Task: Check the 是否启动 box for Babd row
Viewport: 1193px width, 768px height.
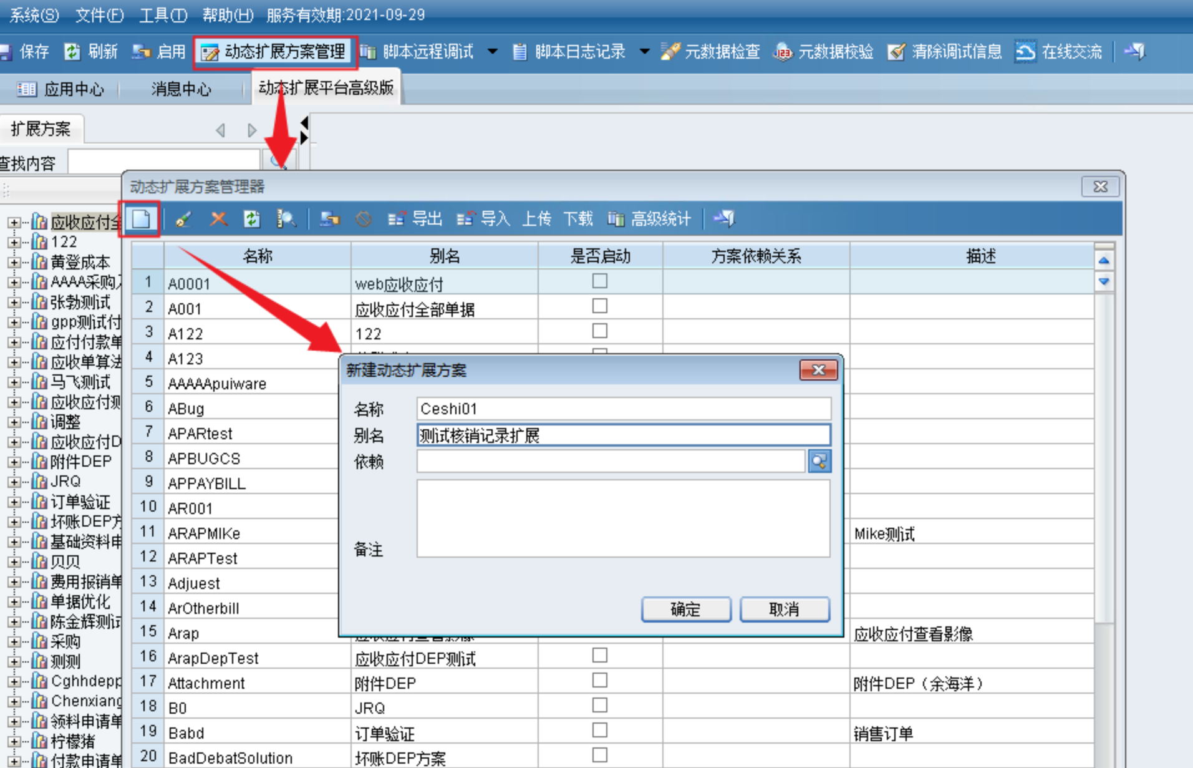Action: [x=599, y=730]
